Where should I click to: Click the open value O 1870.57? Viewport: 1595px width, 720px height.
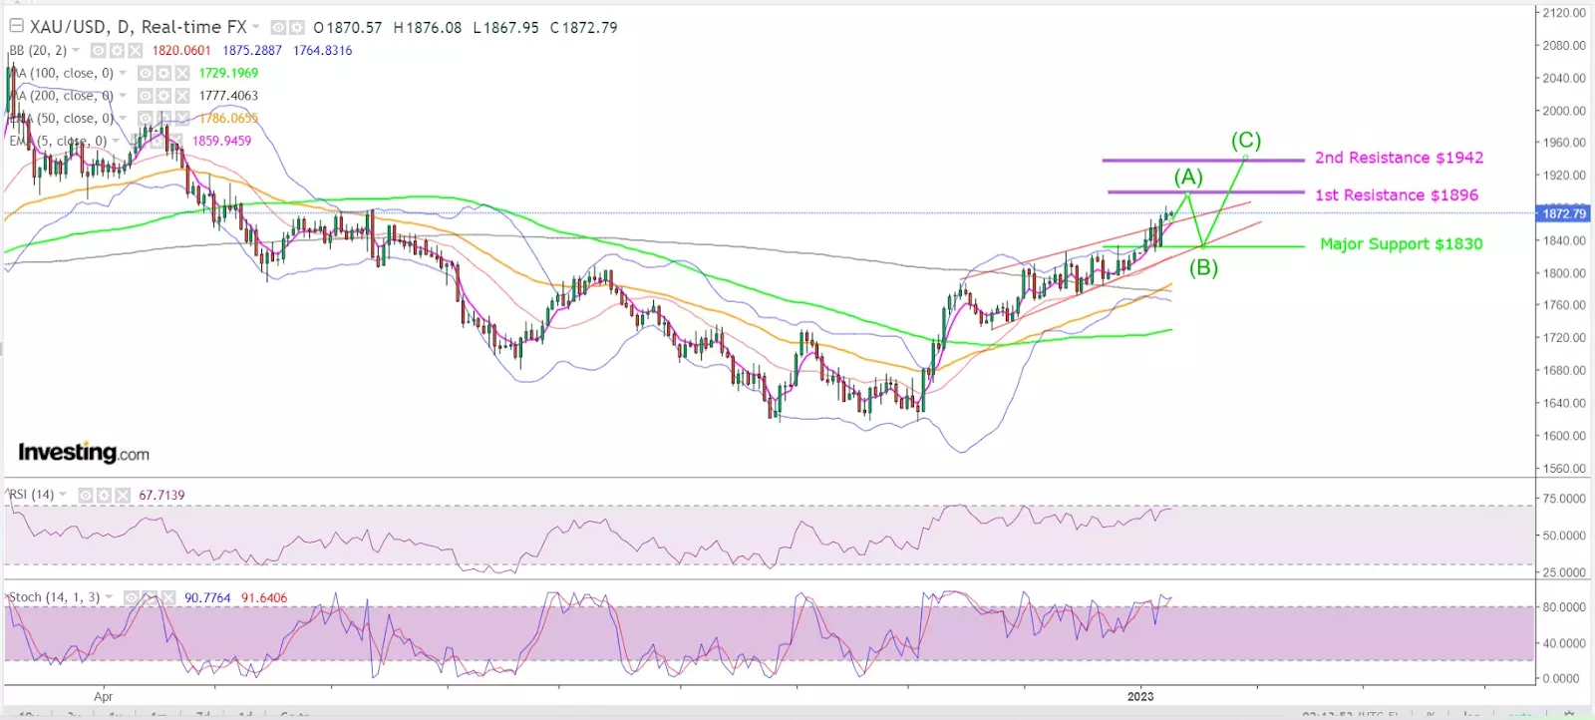click(x=348, y=28)
